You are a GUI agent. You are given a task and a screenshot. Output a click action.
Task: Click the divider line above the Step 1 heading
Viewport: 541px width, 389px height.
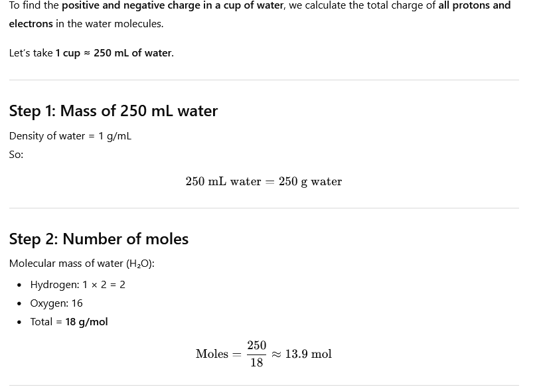(264, 80)
